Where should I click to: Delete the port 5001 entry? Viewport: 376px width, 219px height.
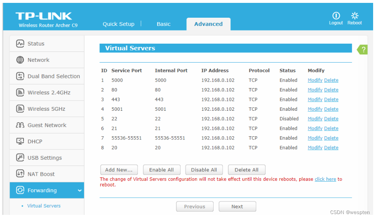[x=331, y=109]
